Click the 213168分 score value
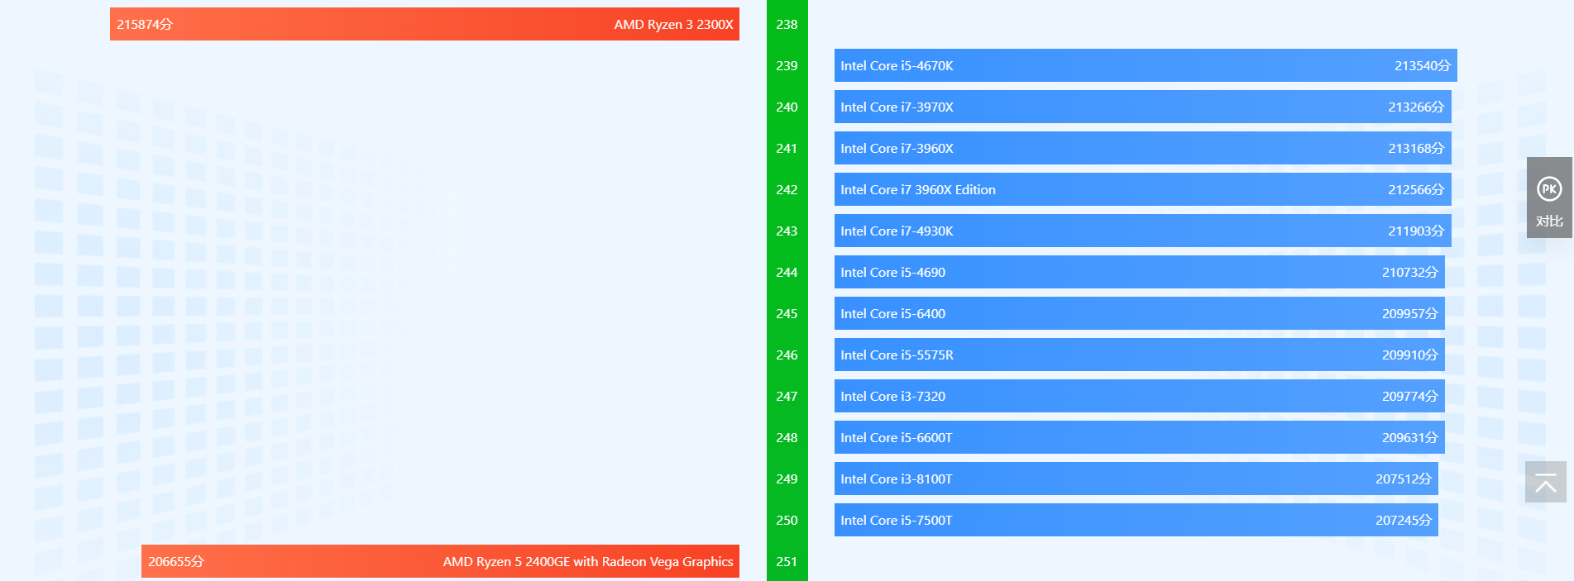 [1416, 148]
